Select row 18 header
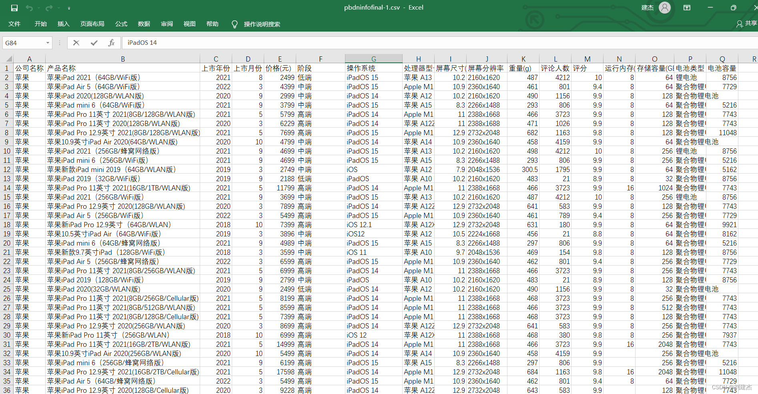Viewport: 758px width, 394px height. [x=7, y=225]
